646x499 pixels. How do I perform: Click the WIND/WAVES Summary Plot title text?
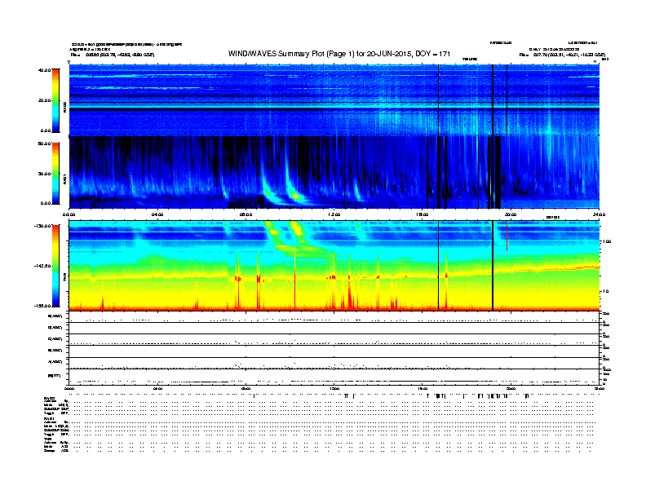click(x=339, y=54)
